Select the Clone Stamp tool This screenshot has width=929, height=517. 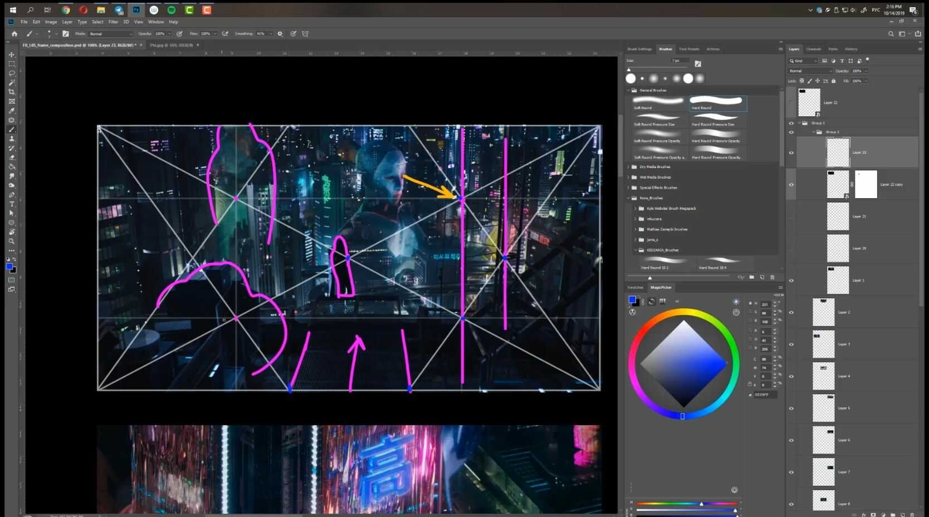point(12,139)
